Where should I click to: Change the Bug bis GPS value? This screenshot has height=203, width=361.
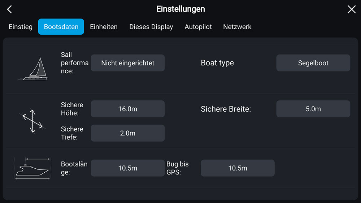pos(238,168)
